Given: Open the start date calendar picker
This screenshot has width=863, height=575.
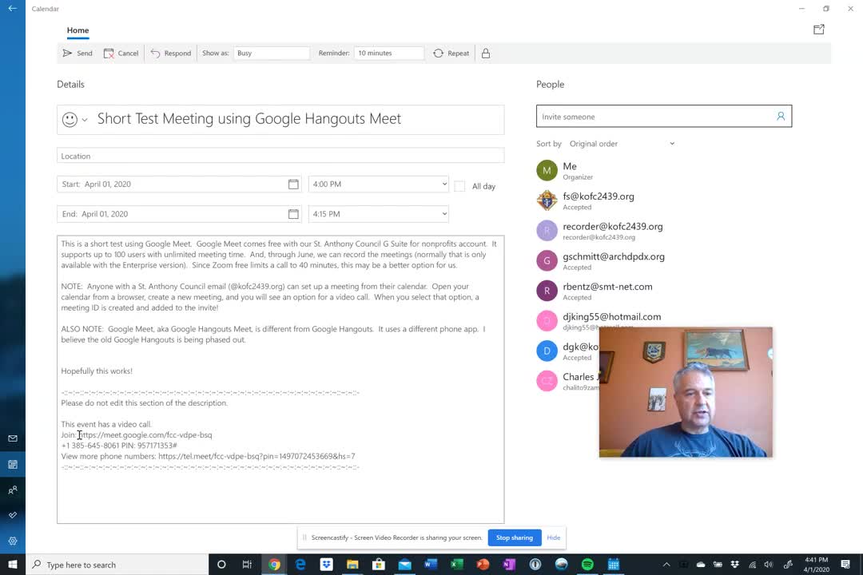Looking at the screenshot, I should coord(293,184).
